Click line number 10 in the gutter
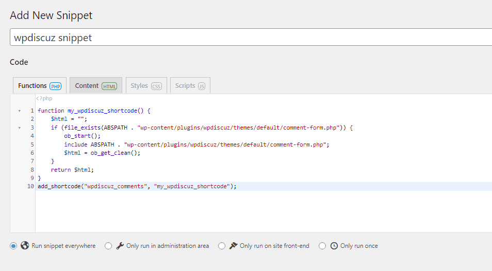Screen dimensions: 492x271 click(30, 186)
